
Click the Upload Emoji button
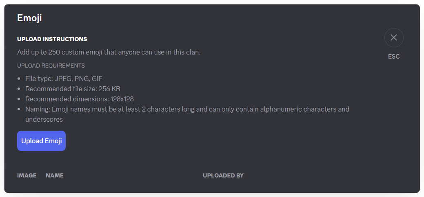tap(41, 141)
